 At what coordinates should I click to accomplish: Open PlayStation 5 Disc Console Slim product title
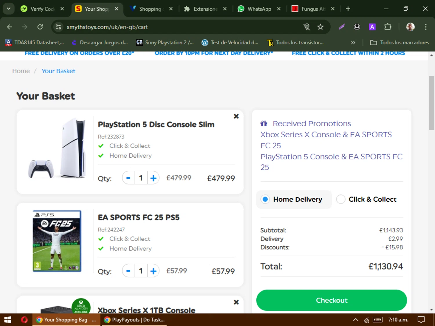click(x=156, y=124)
